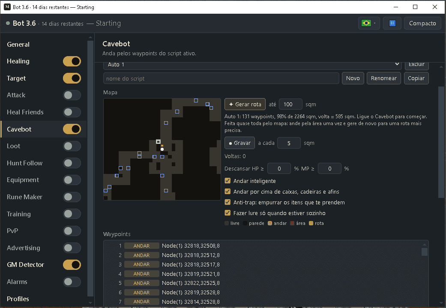Uncheck Andar inteligente checkbox
Viewport: 446px width, 308px height.
[227, 181]
